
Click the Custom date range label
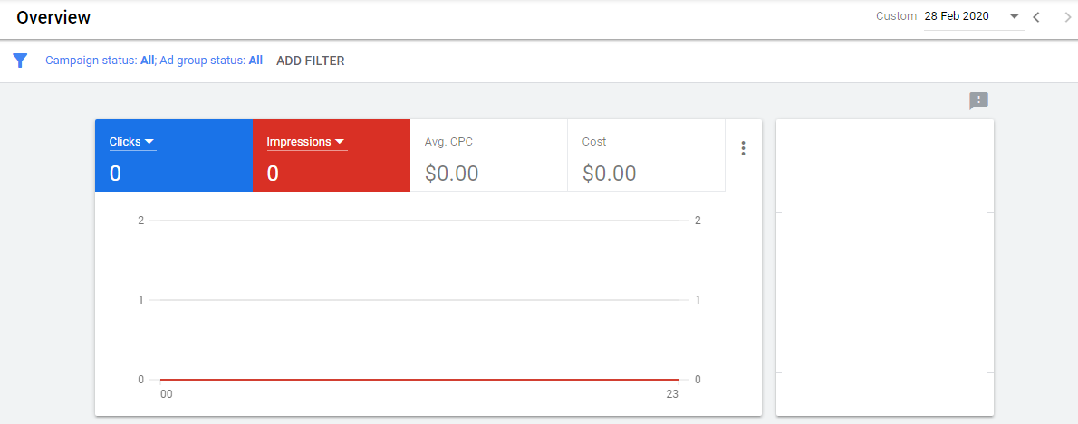click(896, 16)
